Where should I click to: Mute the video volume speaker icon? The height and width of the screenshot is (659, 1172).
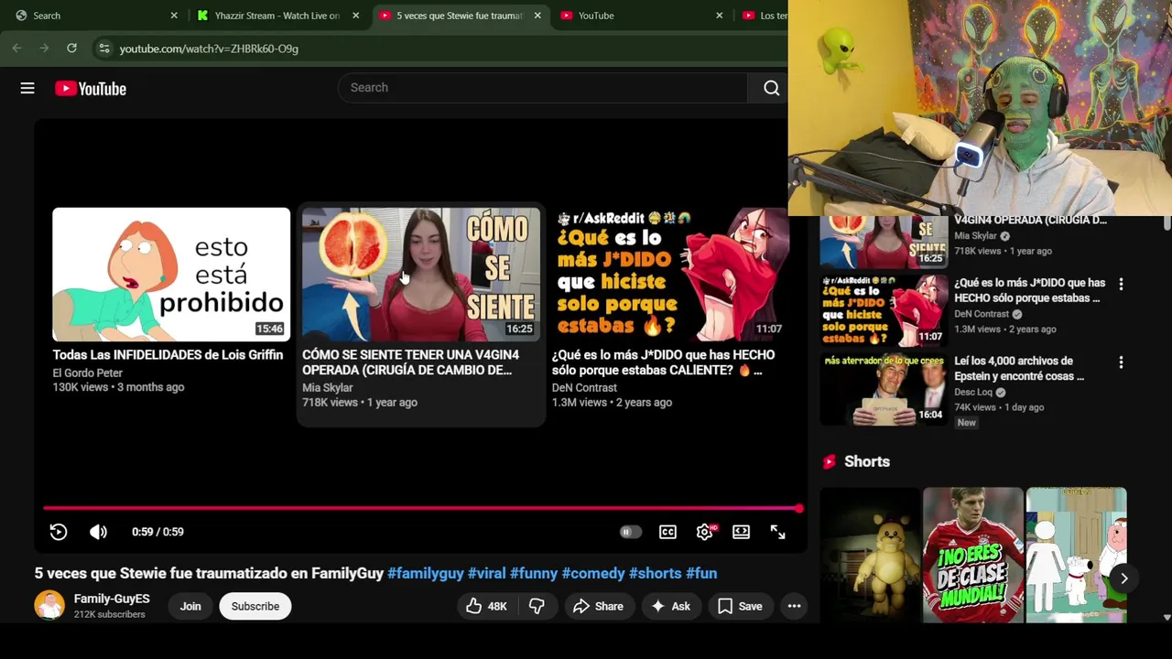[98, 532]
